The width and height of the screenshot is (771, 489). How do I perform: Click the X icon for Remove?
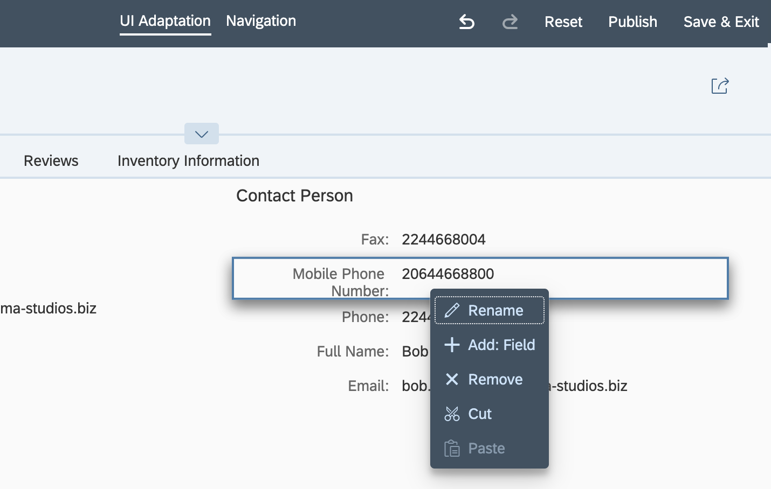452,379
